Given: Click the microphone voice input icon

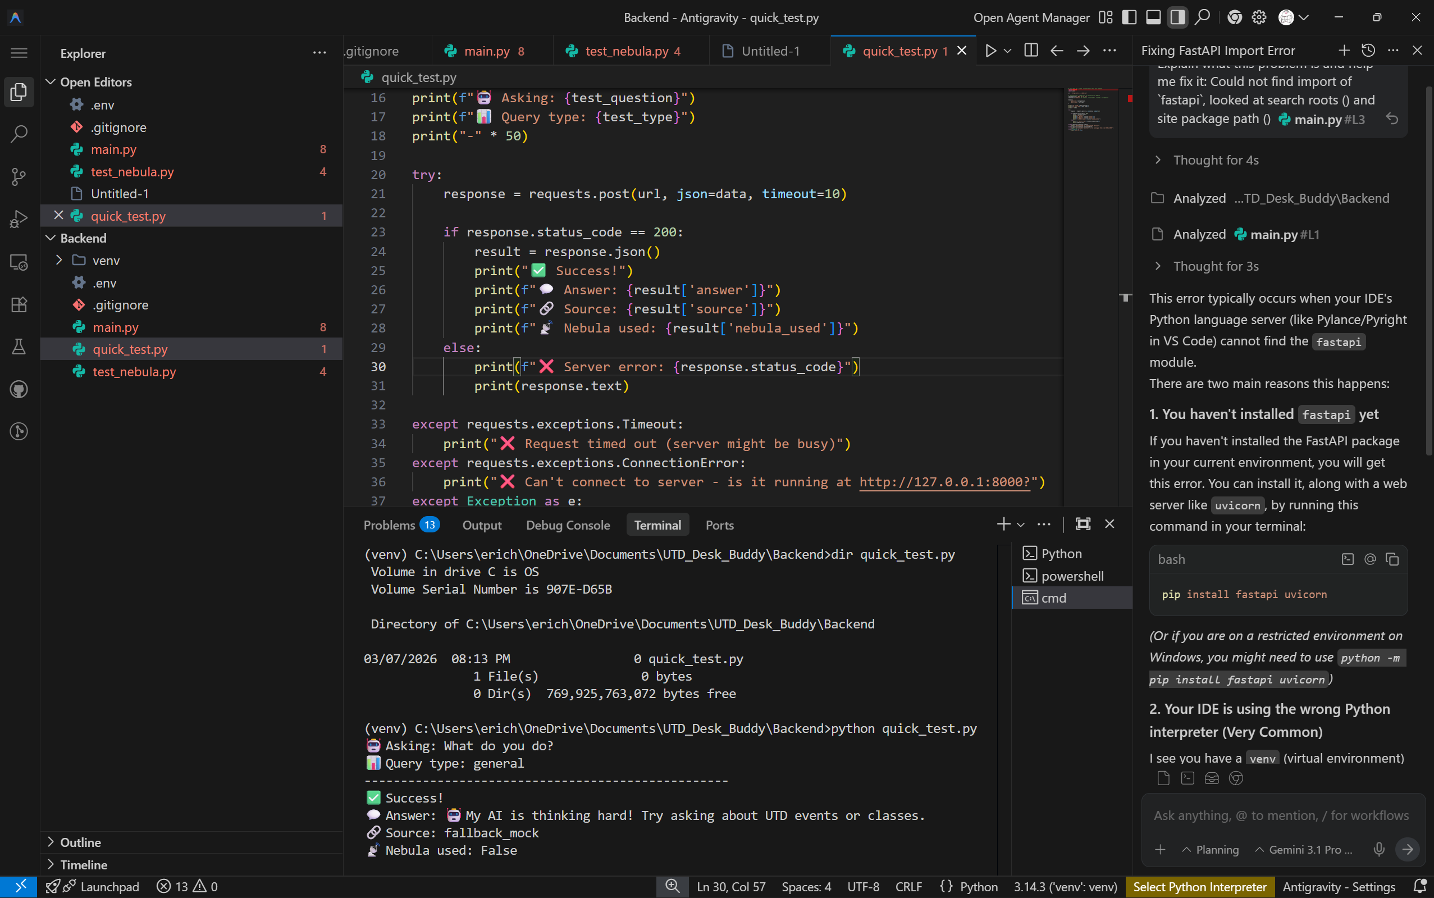Looking at the screenshot, I should click(1379, 849).
